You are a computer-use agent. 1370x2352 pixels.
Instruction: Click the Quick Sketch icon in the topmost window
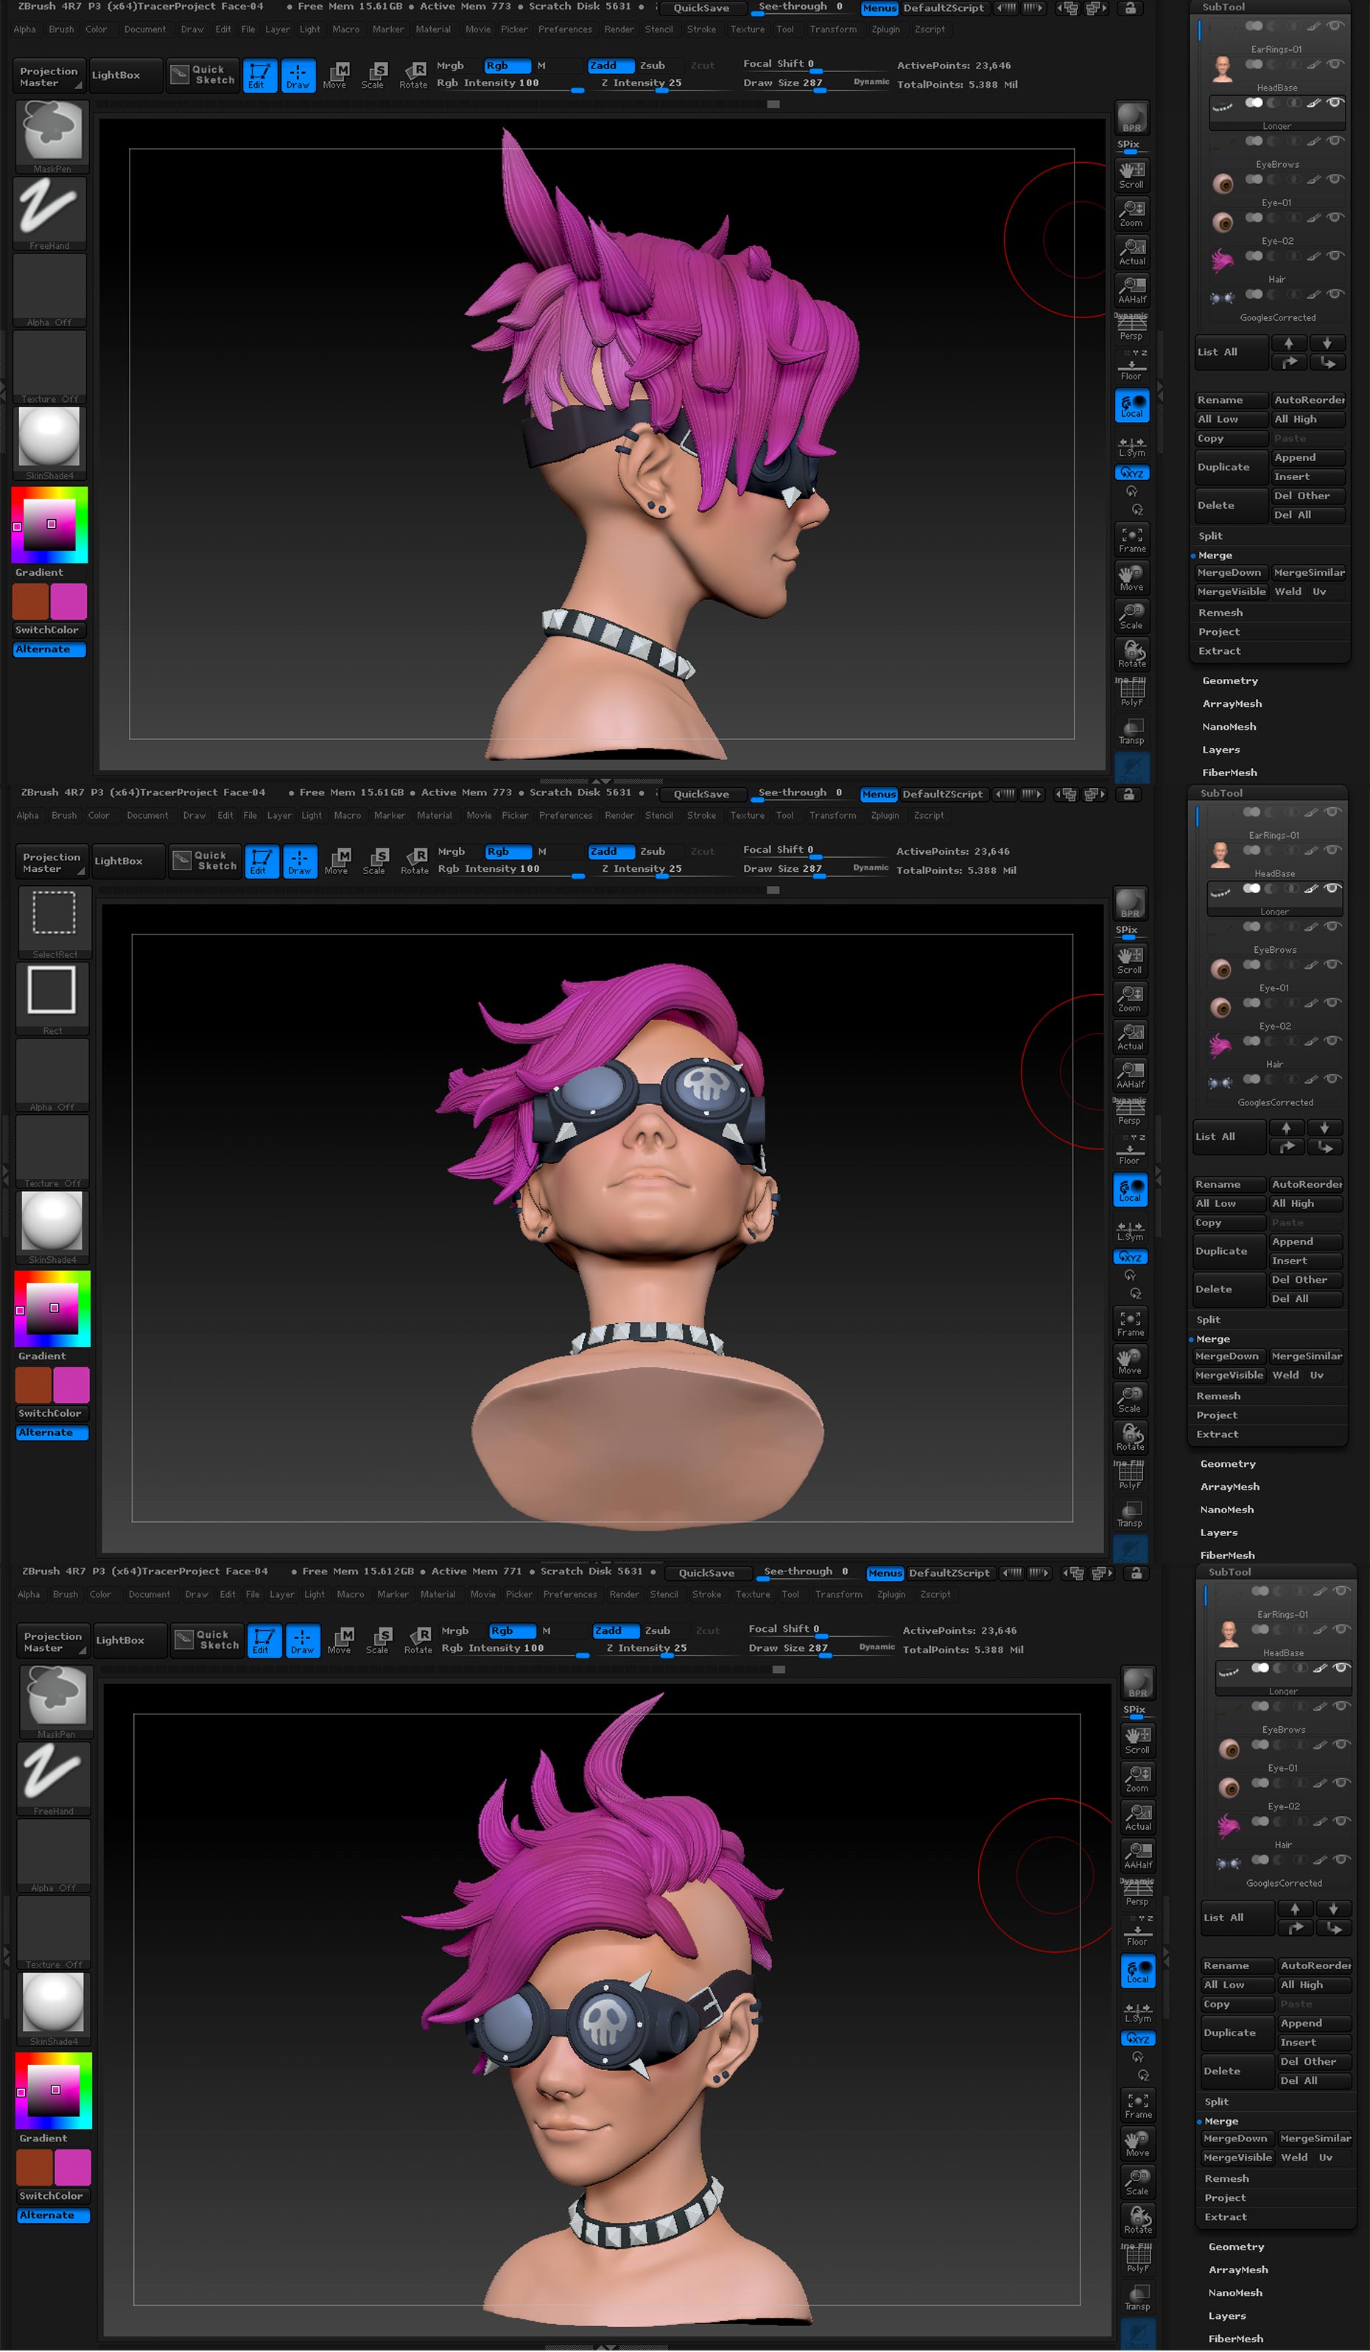(x=203, y=74)
